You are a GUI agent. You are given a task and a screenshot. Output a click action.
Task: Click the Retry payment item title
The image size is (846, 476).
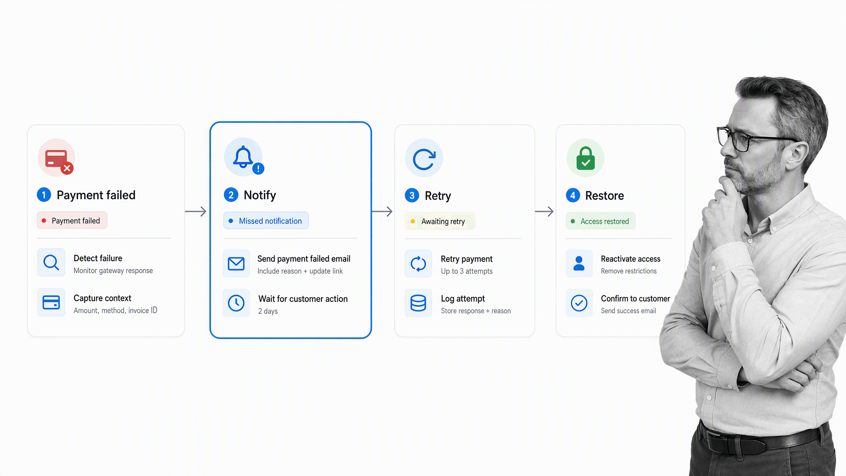point(467,259)
